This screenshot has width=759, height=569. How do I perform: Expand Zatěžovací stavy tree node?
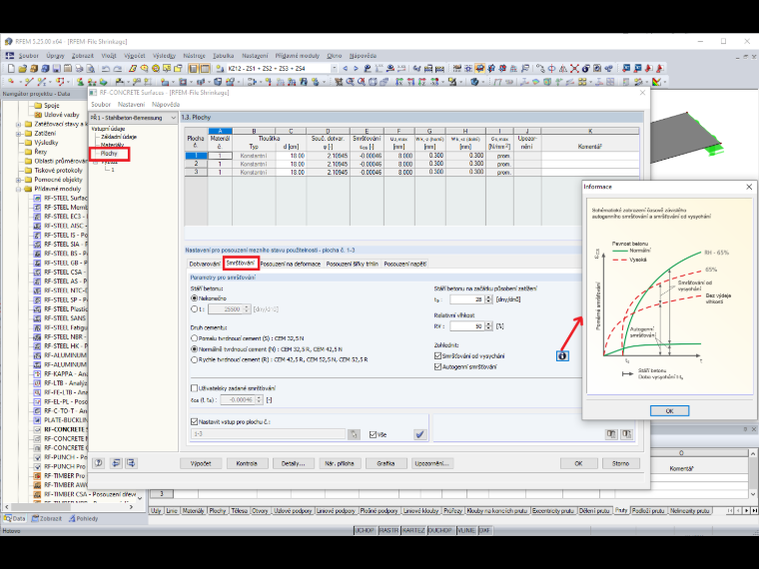pyautogui.click(x=19, y=124)
